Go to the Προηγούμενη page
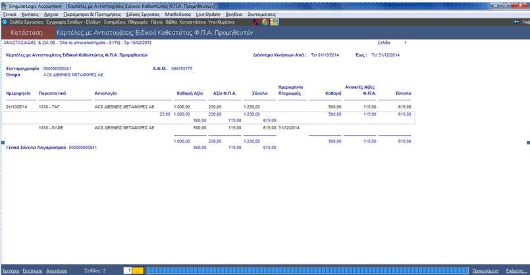This screenshot has height=275, width=530. pos(485,270)
